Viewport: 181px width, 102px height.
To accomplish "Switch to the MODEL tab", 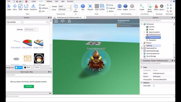I will point(41,1).
